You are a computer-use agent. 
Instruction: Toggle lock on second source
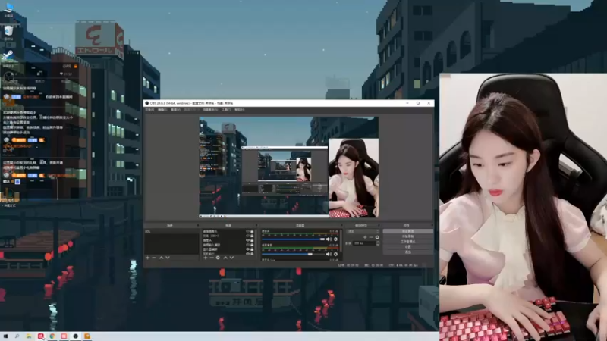tap(252, 236)
